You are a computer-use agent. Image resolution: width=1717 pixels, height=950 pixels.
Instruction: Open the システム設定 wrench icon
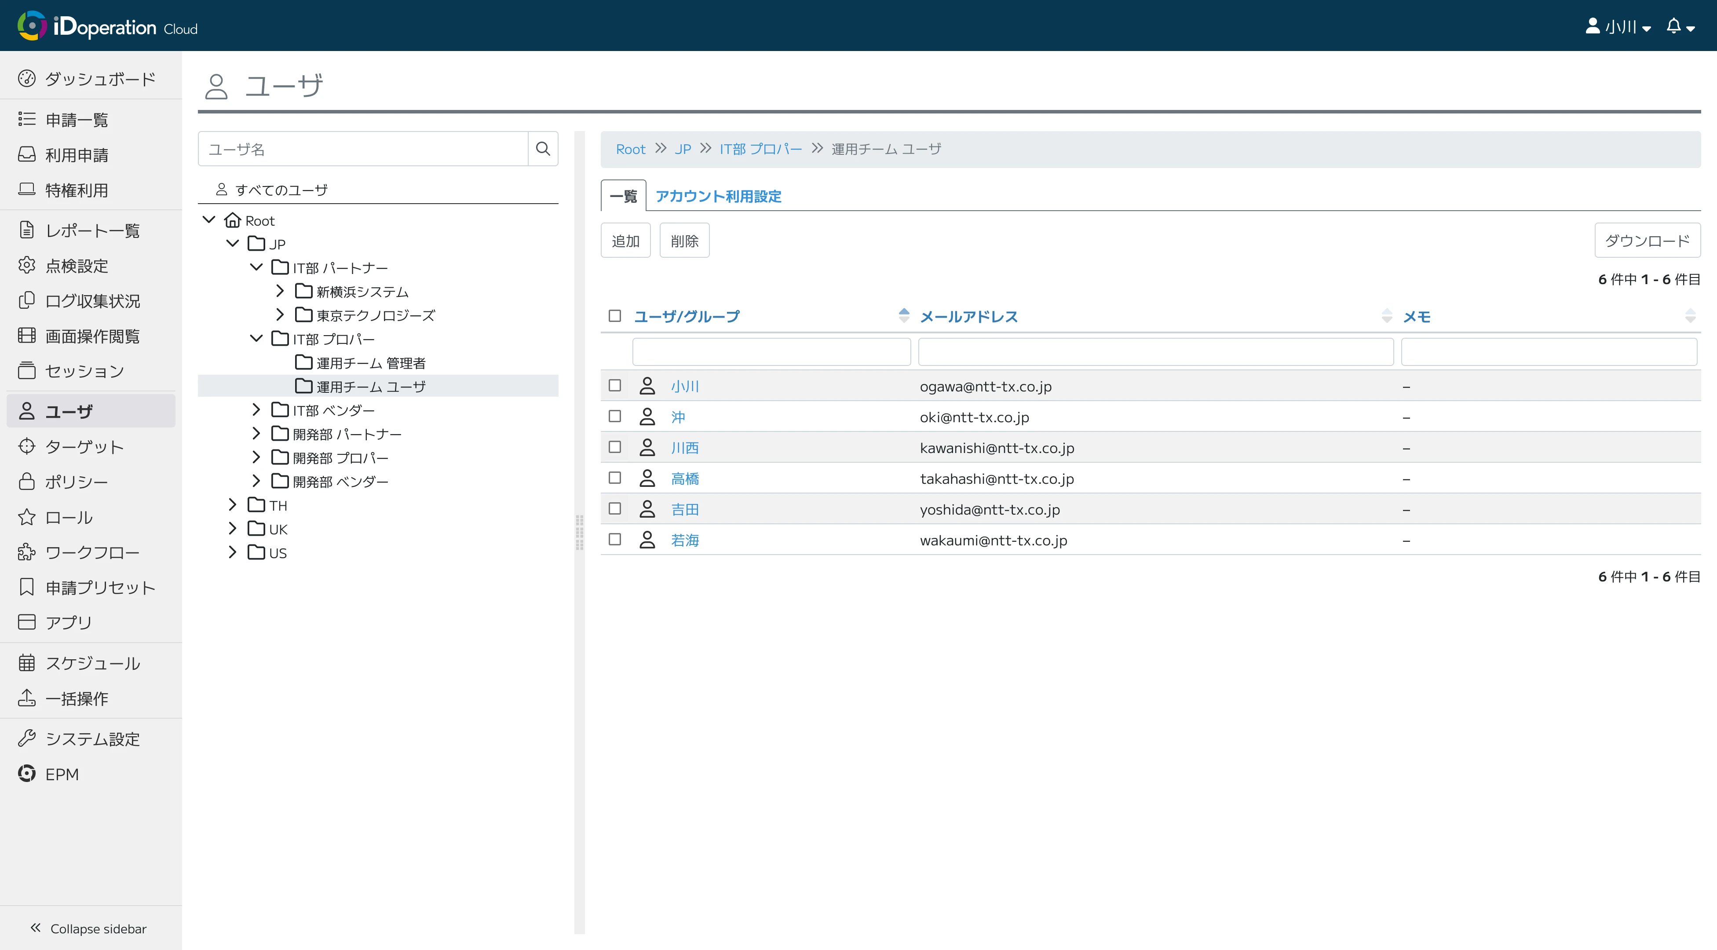tap(27, 738)
